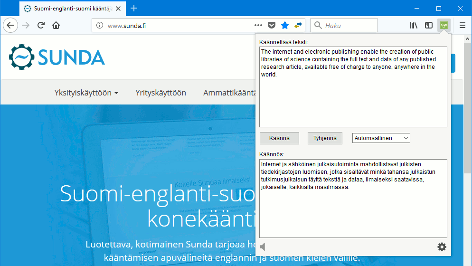Open the Ammattikääntäjille menu item
This screenshot has height=266, width=472.
coord(229,93)
